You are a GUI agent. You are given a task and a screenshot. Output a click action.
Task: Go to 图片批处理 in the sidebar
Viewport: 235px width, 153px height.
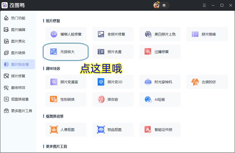(18, 64)
